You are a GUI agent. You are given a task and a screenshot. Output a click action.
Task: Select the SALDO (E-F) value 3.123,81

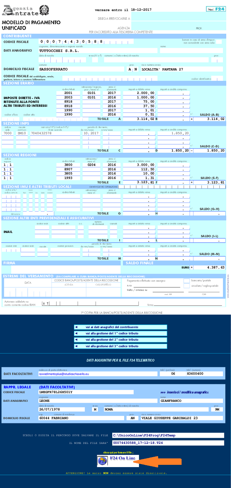click(210, 182)
